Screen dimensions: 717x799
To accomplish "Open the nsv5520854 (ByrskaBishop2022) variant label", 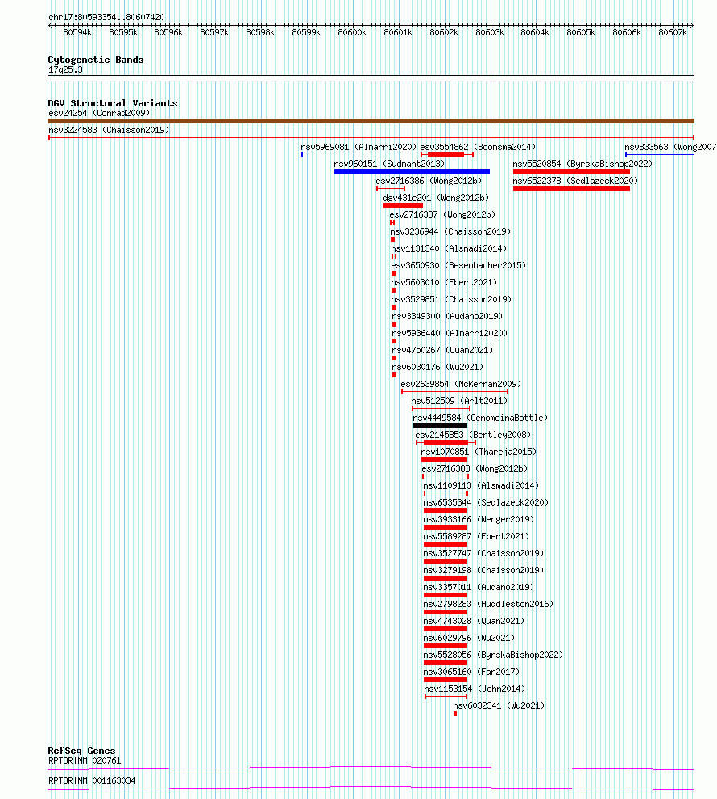I will 582,164.
